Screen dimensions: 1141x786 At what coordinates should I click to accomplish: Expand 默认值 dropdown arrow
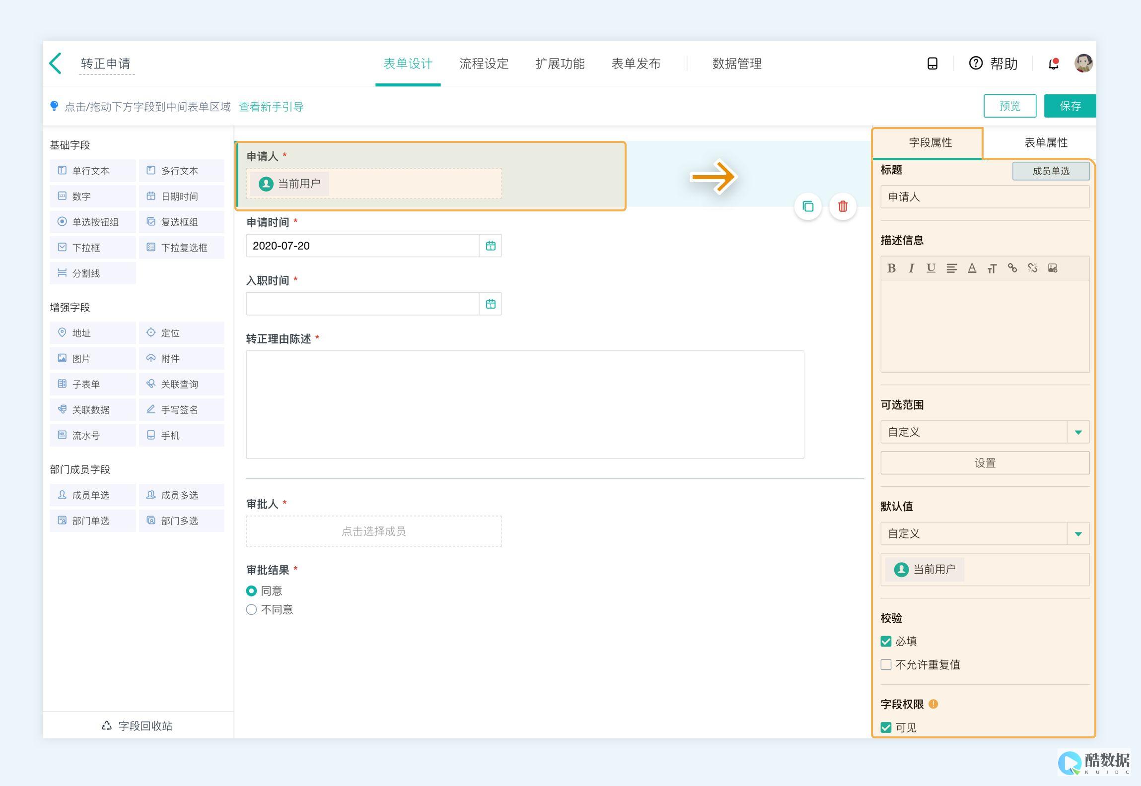(1078, 534)
